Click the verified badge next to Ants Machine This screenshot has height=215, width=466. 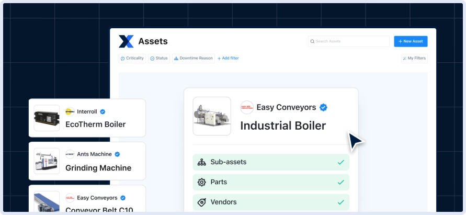(117, 154)
